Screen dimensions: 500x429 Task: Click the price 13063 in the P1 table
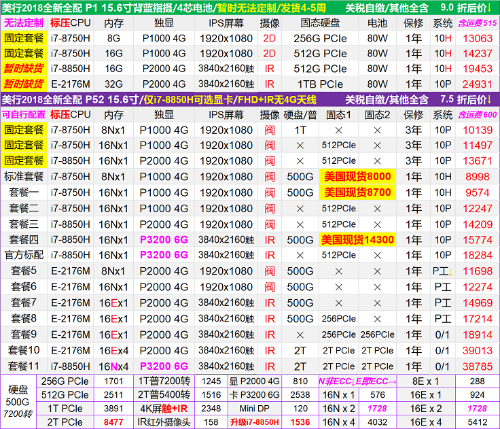pyautogui.click(x=478, y=38)
